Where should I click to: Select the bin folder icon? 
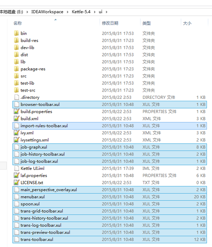tap(17, 33)
